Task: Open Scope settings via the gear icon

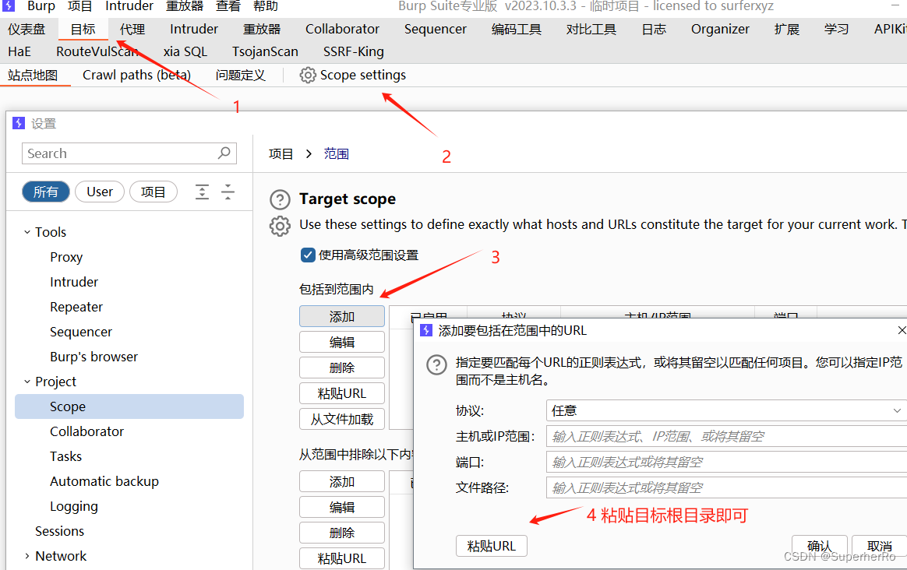Action: [x=307, y=75]
